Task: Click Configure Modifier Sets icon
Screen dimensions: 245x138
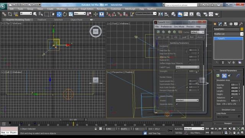Action: pos(240,62)
